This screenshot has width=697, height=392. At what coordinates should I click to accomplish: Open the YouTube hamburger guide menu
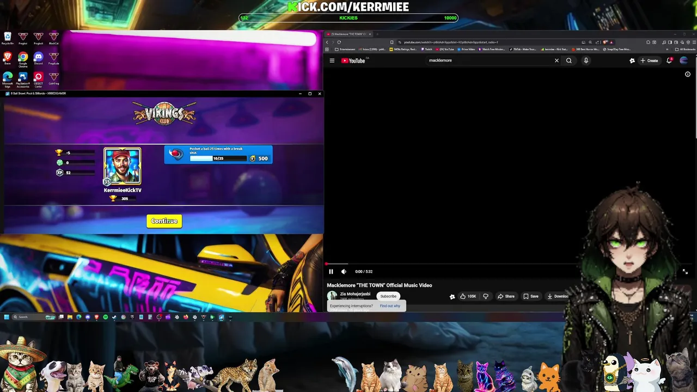point(332,60)
